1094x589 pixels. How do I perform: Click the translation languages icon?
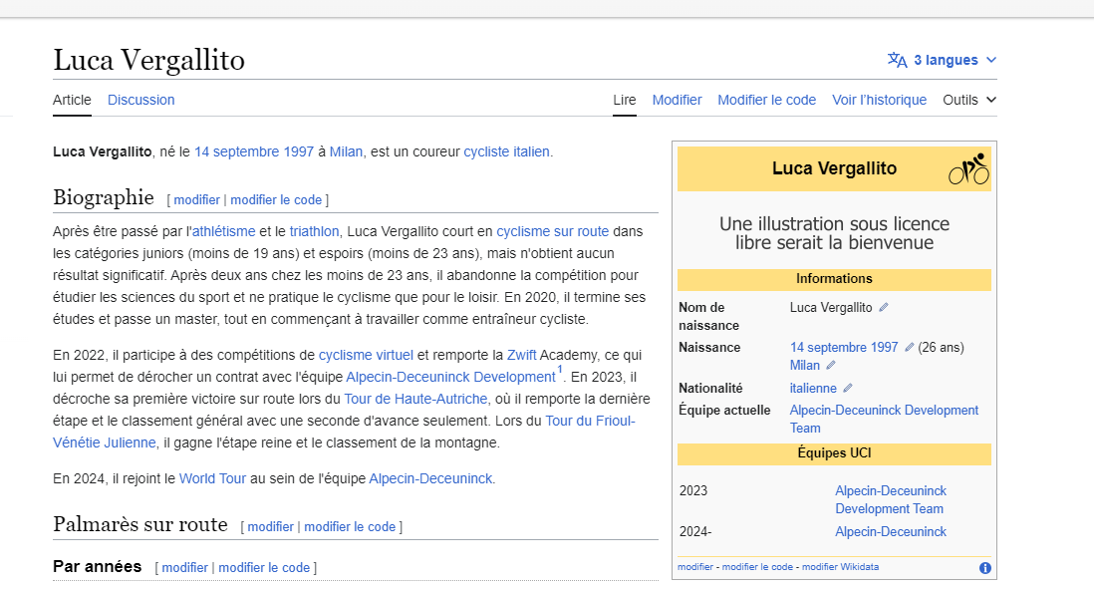click(x=897, y=60)
